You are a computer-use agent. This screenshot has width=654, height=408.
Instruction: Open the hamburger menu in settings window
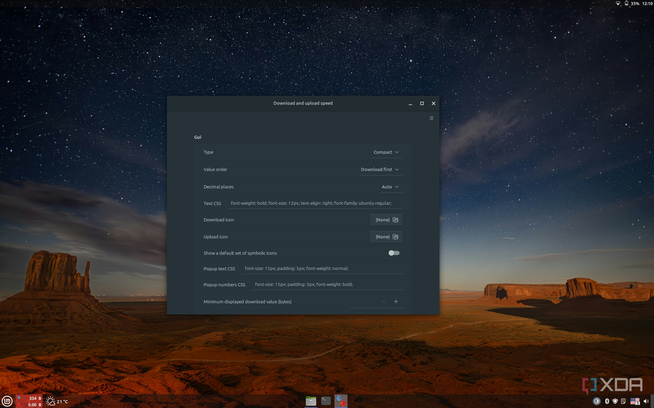click(x=432, y=118)
